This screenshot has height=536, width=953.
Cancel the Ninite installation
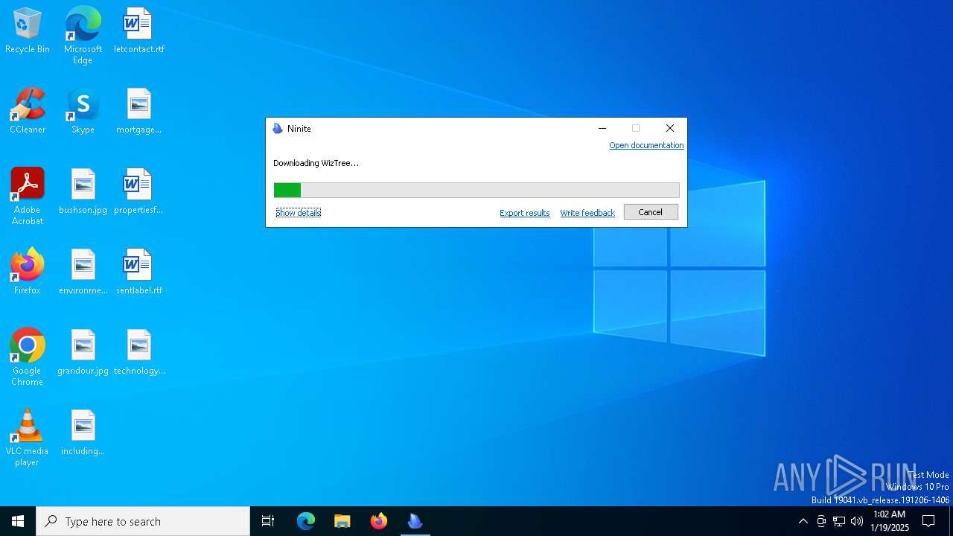pos(651,212)
